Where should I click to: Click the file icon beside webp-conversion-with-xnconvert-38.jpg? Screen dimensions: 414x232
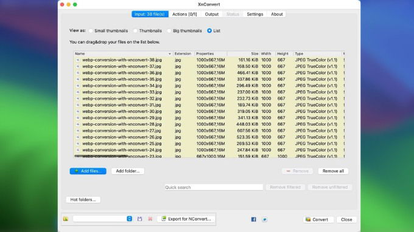click(78, 60)
